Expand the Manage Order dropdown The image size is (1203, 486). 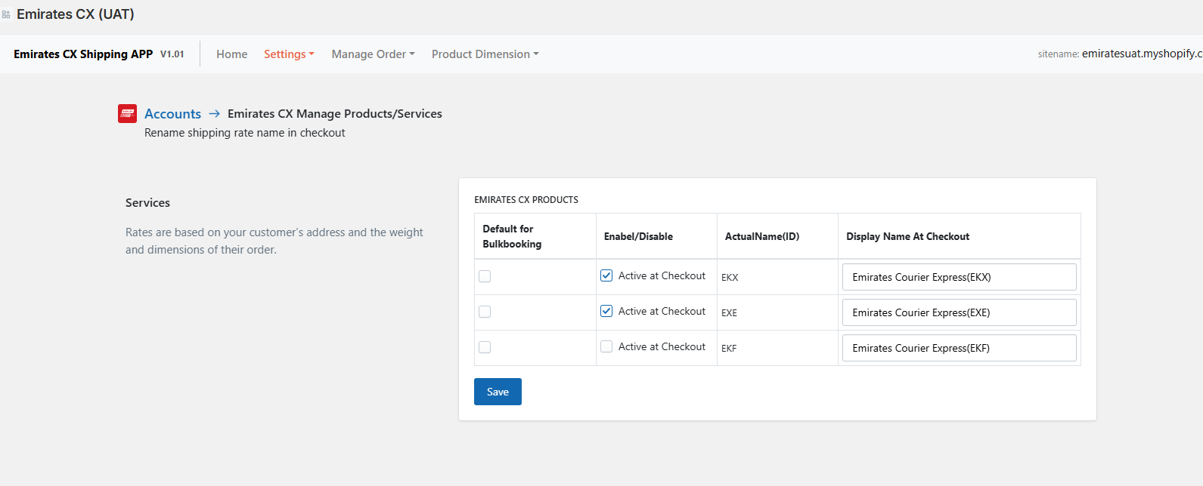click(x=373, y=54)
